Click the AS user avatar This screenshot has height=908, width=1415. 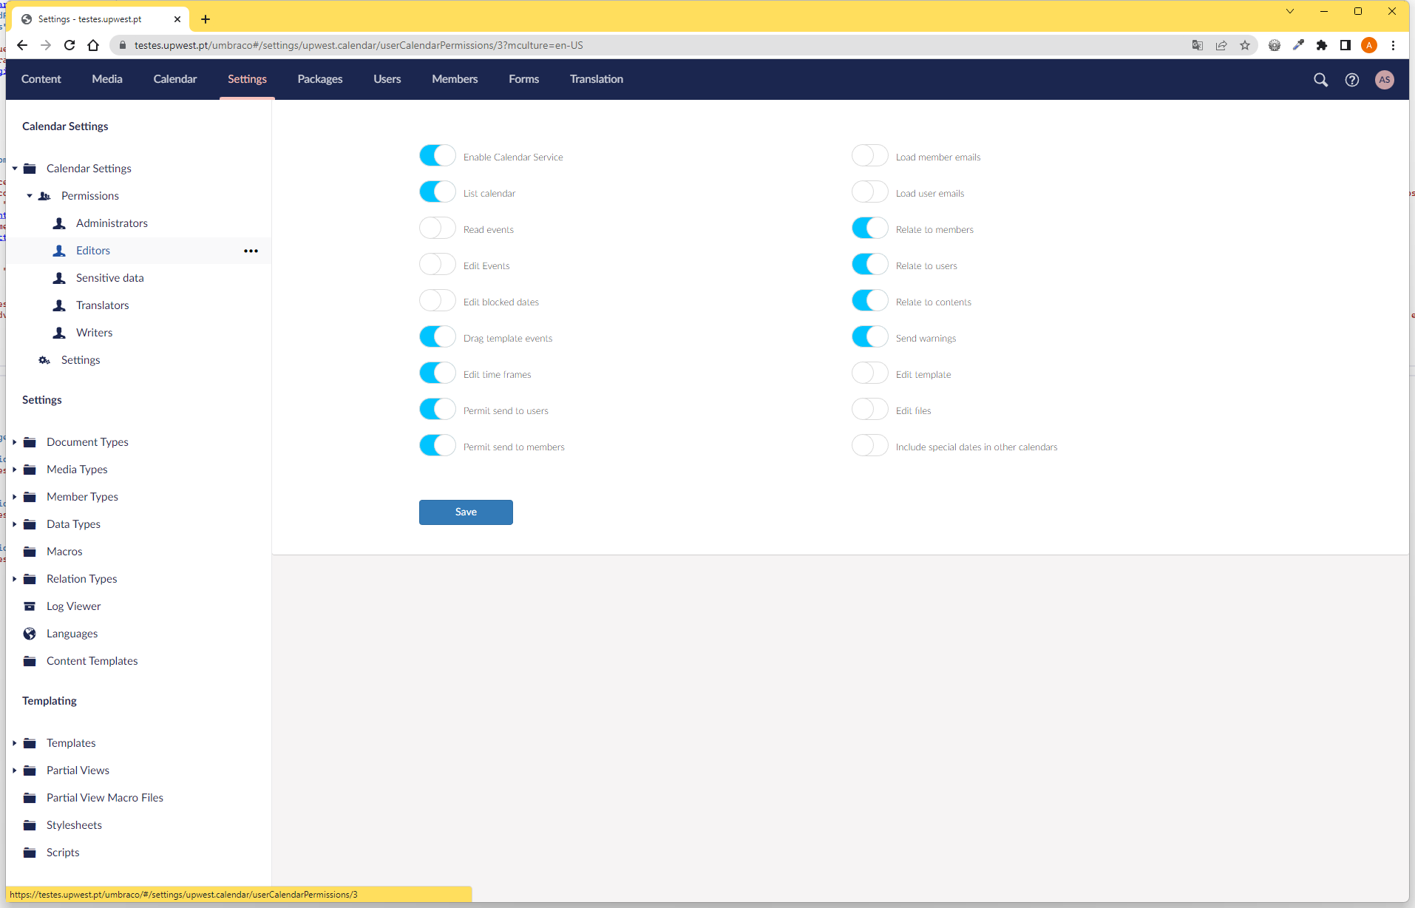(x=1384, y=80)
